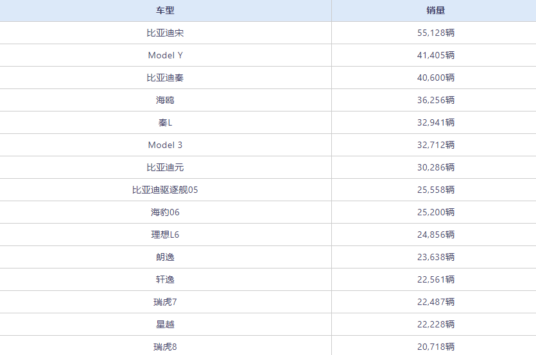The width and height of the screenshot is (536, 355).
Task: Select the 比亚迪宋 model cell
Action: pos(165,33)
